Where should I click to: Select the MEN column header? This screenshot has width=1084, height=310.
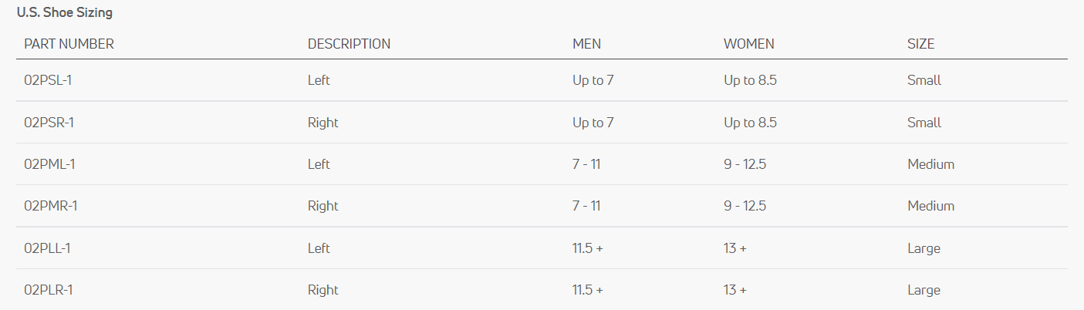(586, 44)
